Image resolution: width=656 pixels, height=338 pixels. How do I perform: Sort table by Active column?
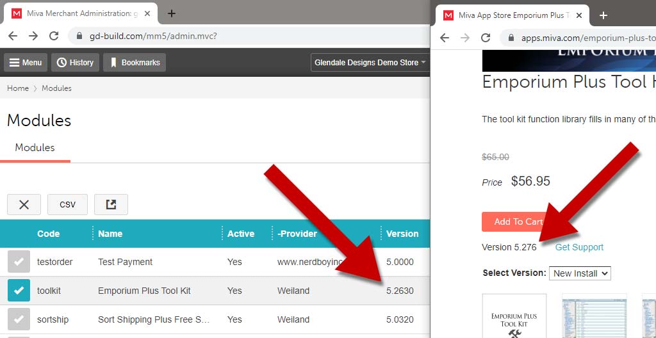(x=241, y=234)
